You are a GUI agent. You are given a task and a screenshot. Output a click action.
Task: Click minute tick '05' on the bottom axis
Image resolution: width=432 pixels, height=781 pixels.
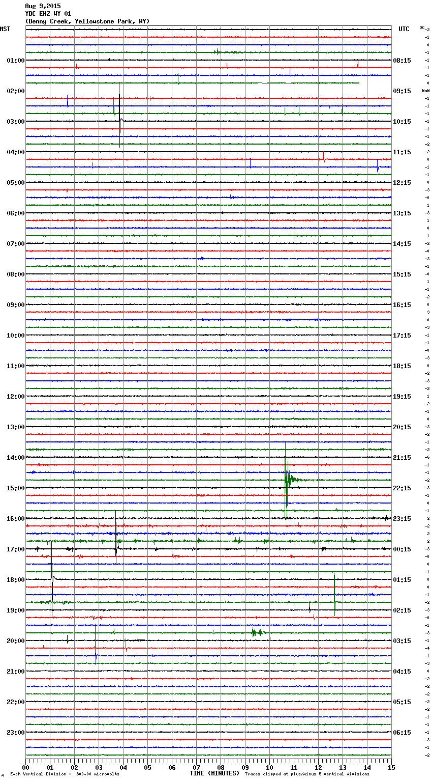click(x=147, y=767)
